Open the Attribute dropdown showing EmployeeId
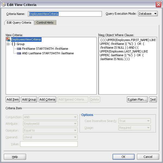The width and height of the screenshot is (163, 163). click(50, 124)
